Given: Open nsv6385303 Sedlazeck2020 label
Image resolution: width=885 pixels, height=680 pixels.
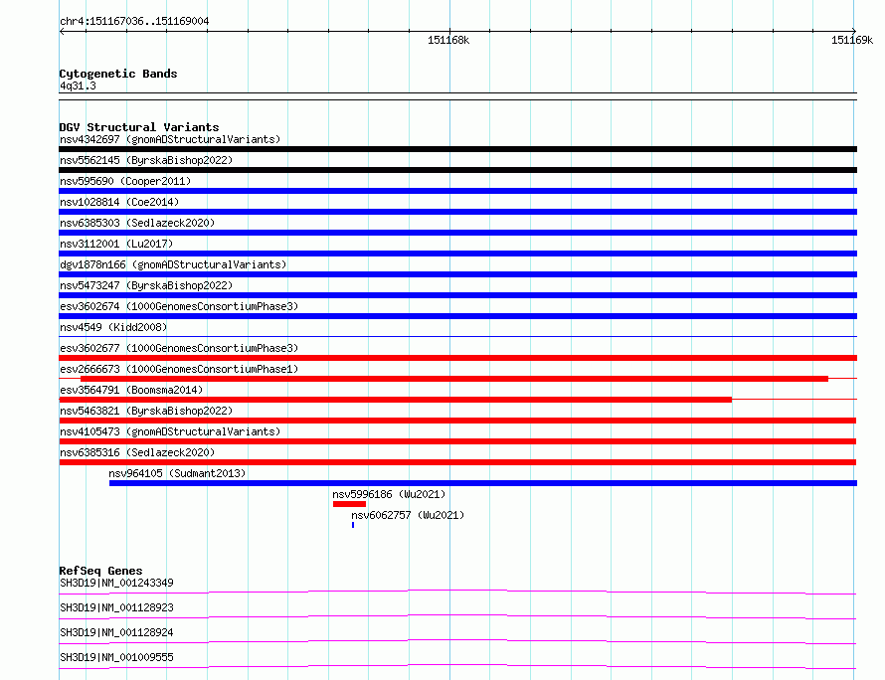Looking at the screenshot, I should (137, 223).
